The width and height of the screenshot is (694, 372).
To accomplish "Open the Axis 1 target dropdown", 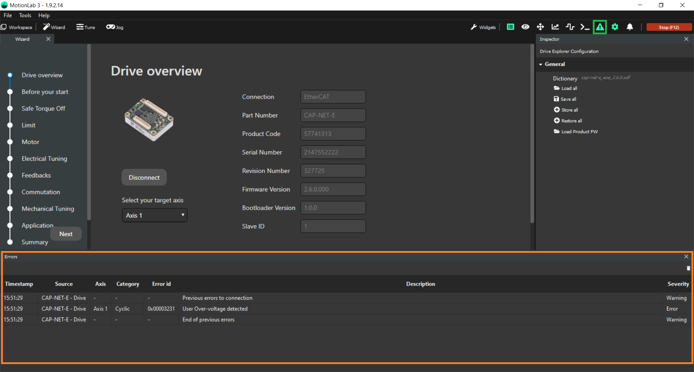I will click(155, 215).
